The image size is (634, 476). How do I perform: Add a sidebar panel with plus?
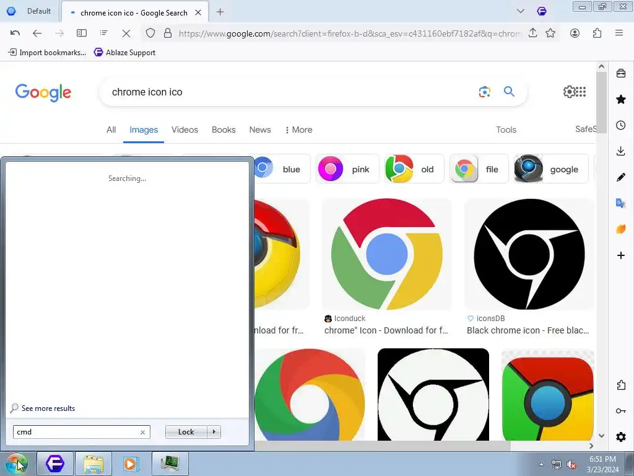point(620,255)
